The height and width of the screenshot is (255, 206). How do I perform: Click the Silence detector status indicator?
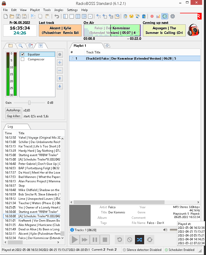pos(142,250)
